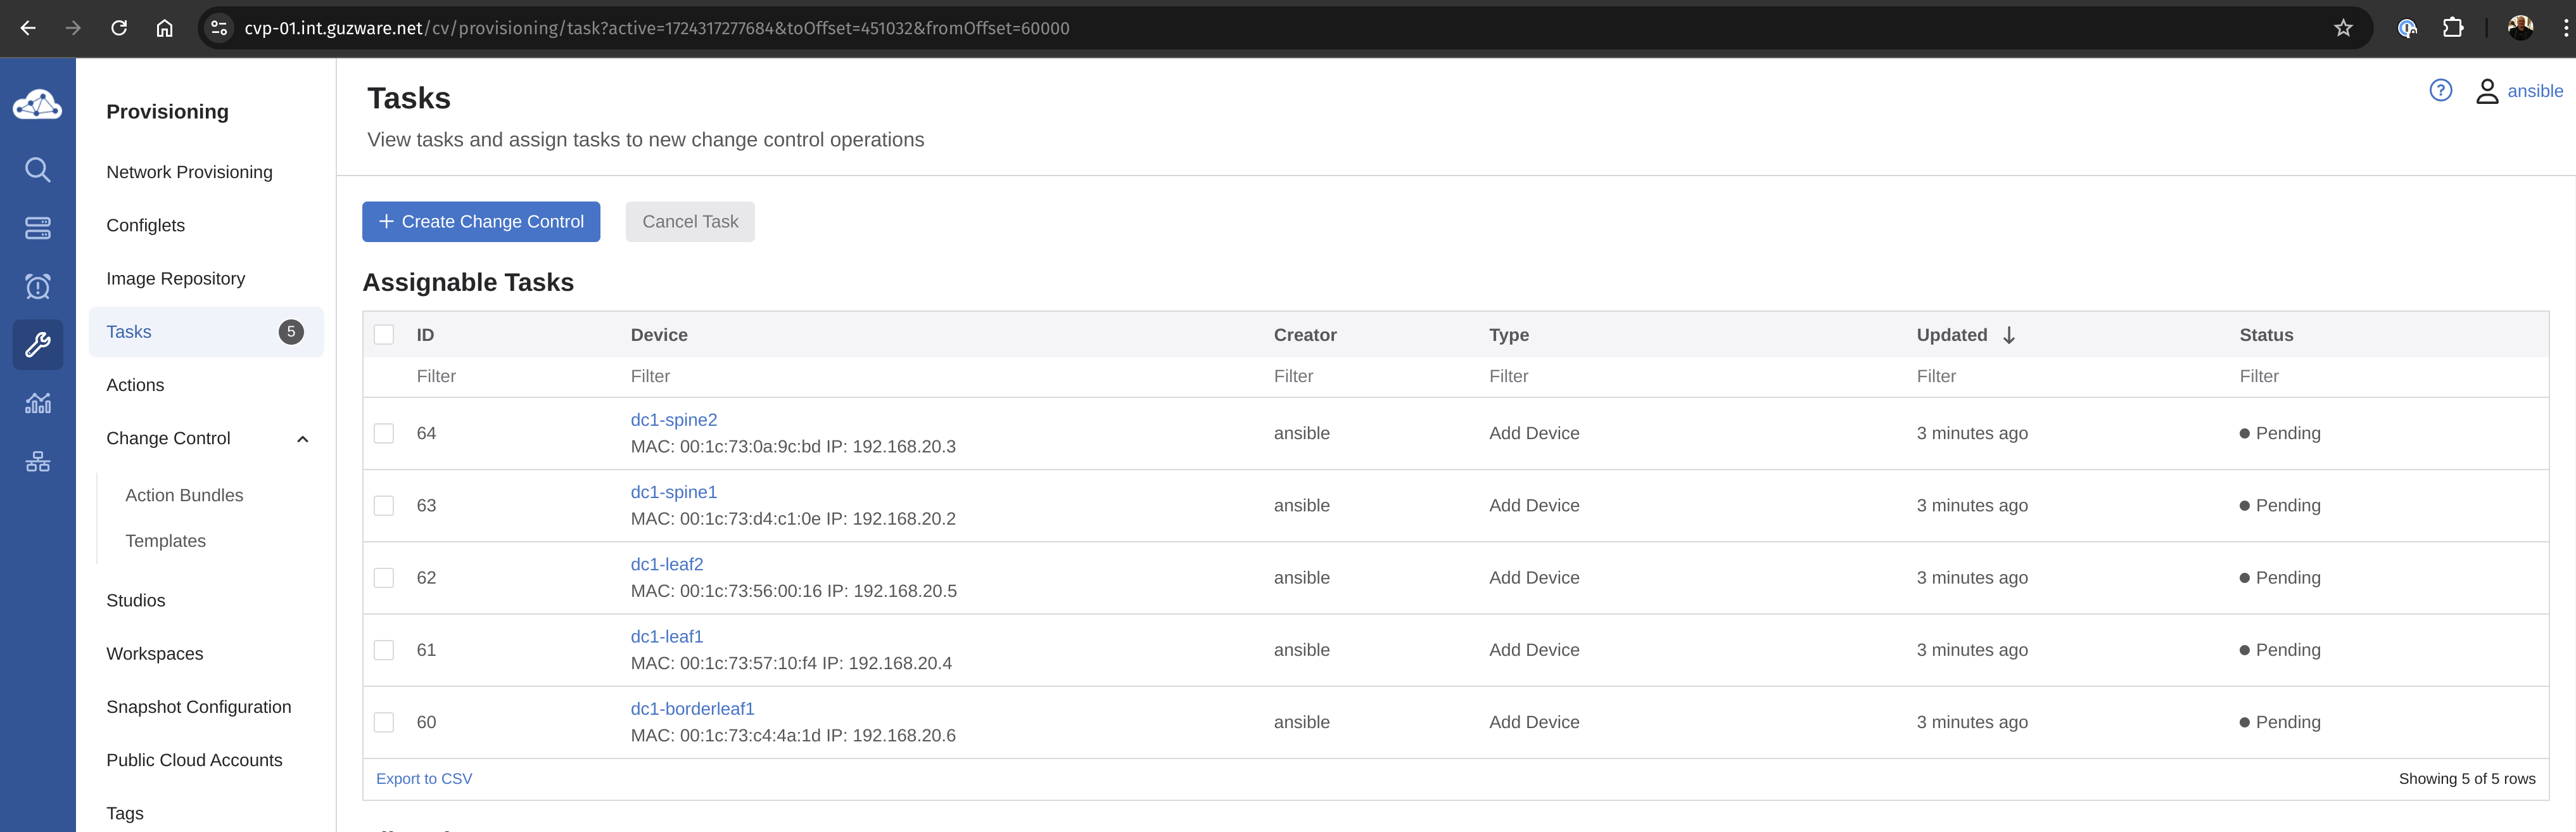Open Tags menu item
The width and height of the screenshot is (2576, 832).
[124, 813]
